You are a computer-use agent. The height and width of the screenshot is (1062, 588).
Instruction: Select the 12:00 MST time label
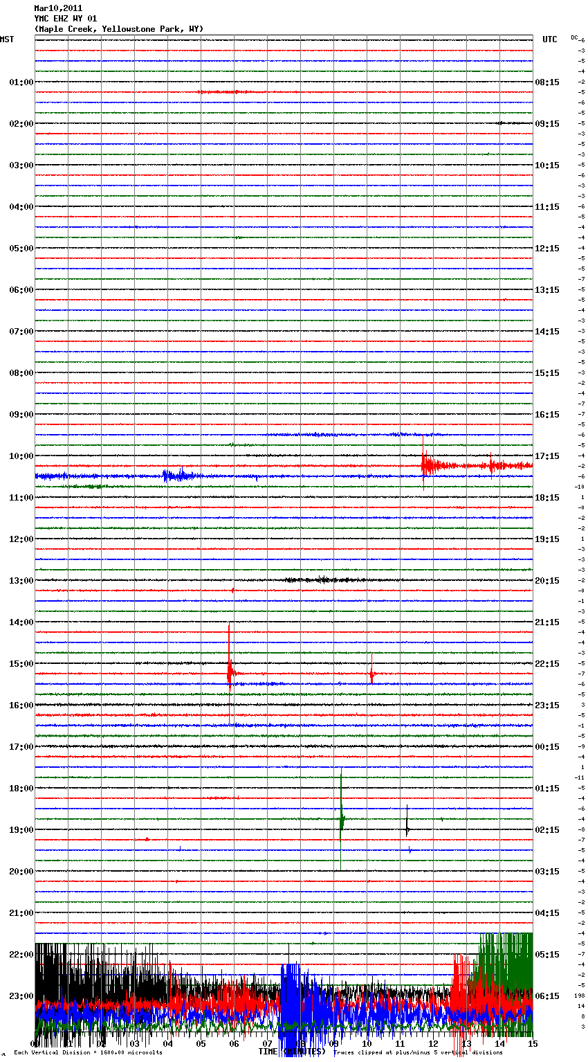pyautogui.click(x=21, y=539)
